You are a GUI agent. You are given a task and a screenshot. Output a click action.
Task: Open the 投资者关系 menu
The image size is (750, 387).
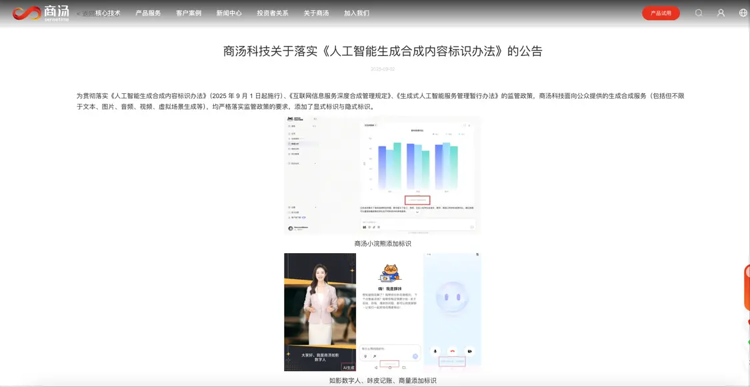tap(273, 12)
